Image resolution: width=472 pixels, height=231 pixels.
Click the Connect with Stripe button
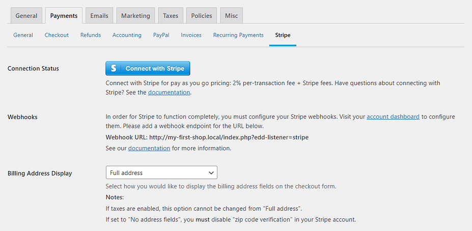148,68
